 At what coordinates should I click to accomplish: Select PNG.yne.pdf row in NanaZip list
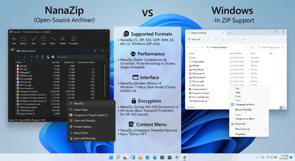pyautogui.click(x=56, y=72)
